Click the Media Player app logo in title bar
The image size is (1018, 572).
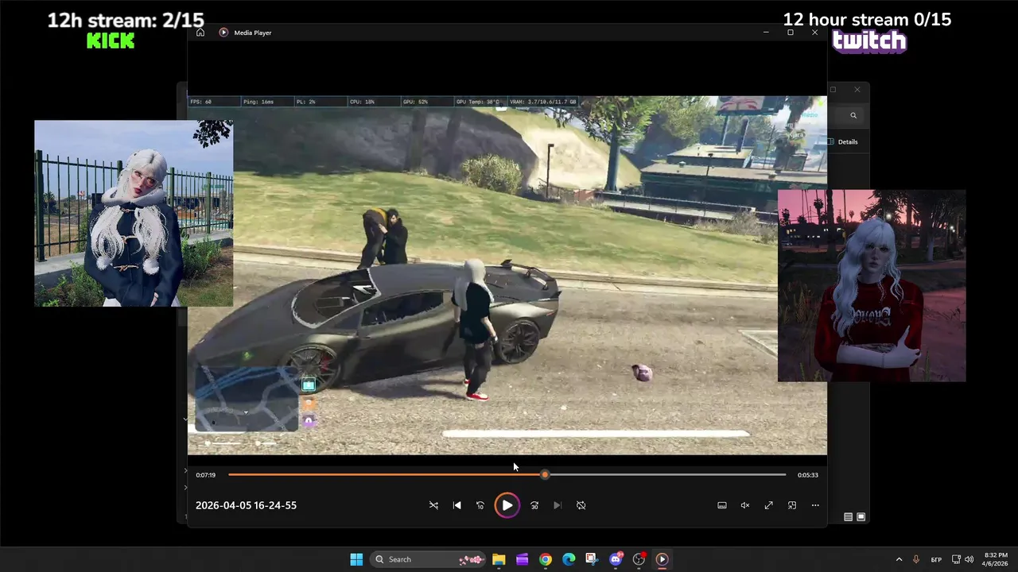click(223, 33)
